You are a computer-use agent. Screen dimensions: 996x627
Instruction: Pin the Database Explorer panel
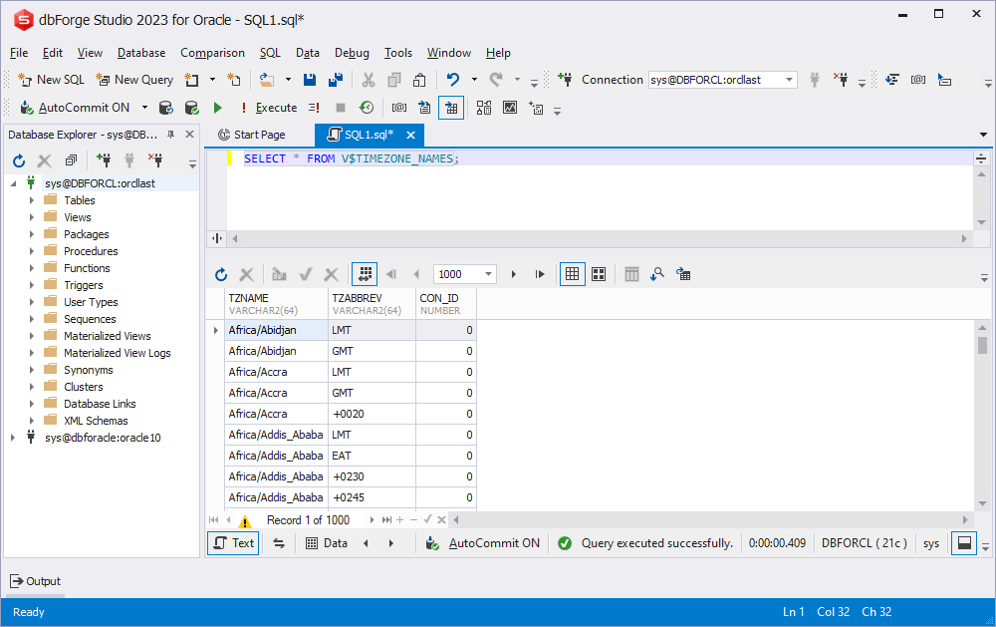click(171, 135)
